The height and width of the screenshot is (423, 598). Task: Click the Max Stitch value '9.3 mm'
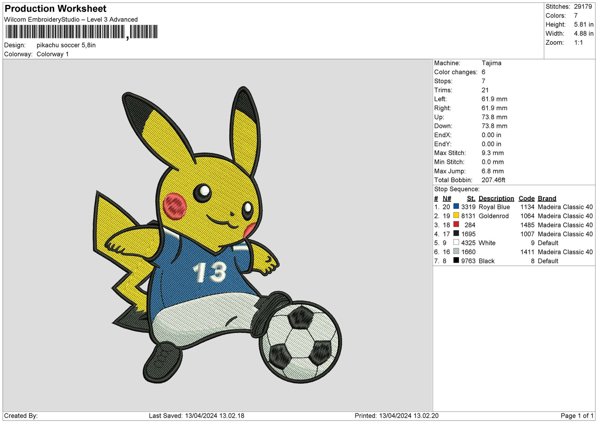click(492, 153)
